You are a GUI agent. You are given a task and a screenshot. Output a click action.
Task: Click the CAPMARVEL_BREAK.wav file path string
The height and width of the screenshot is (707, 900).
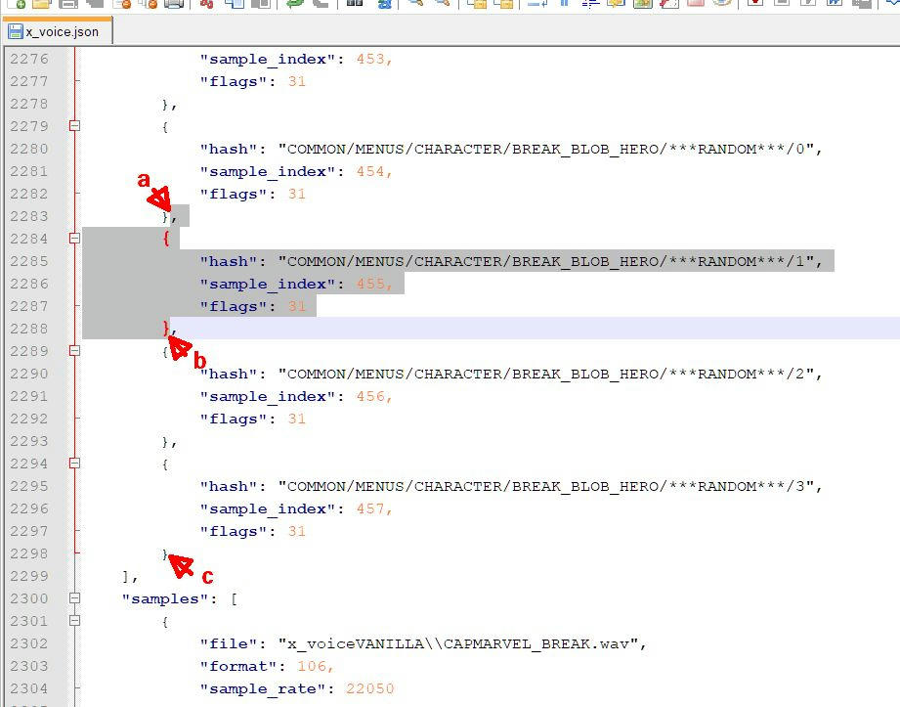[x=458, y=643]
